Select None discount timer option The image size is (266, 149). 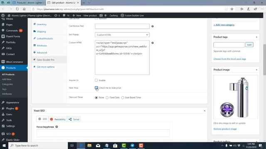[96, 98]
